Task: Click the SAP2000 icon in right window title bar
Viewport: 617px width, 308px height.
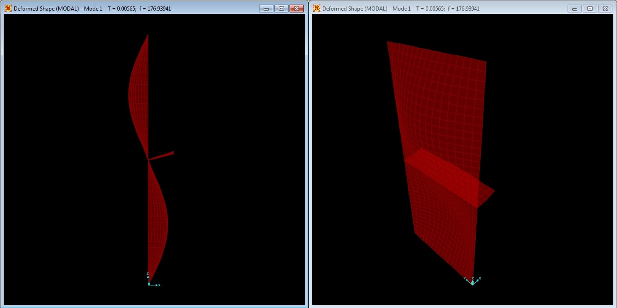Action: click(316, 9)
